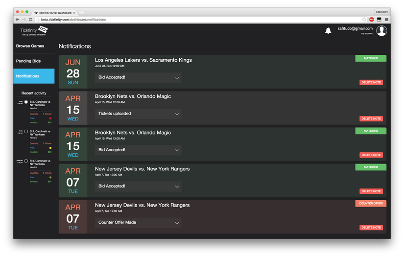404x257 pixels.
Task: Click the MATCHED badge on Lakers vs. Kings
Action: tap(371, 58)
